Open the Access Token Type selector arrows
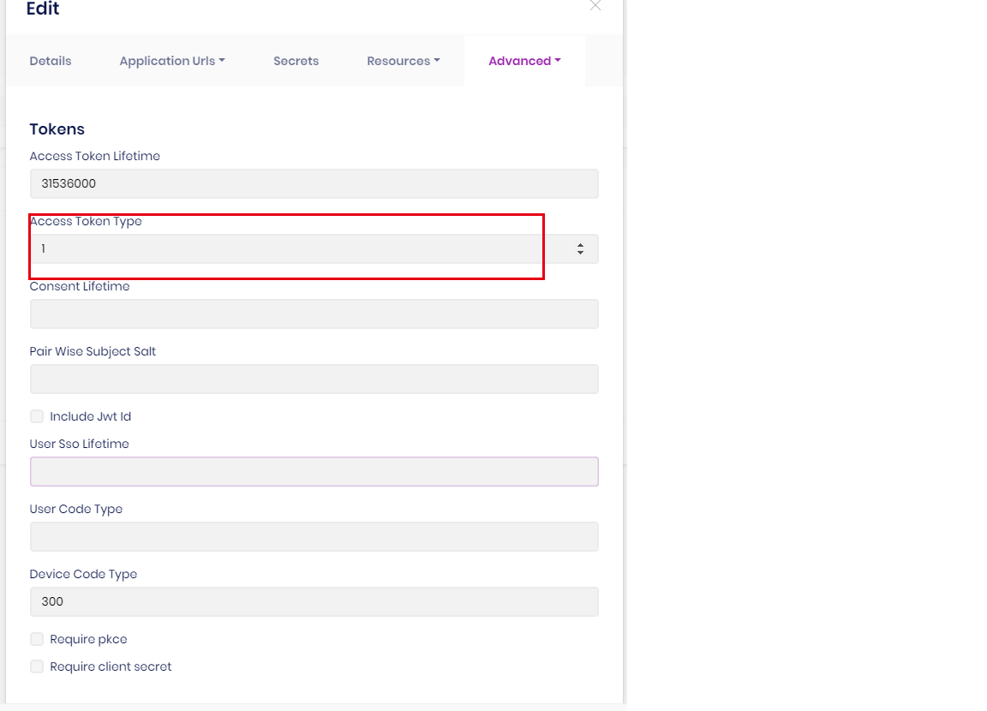987x711 pixels. 580,249
